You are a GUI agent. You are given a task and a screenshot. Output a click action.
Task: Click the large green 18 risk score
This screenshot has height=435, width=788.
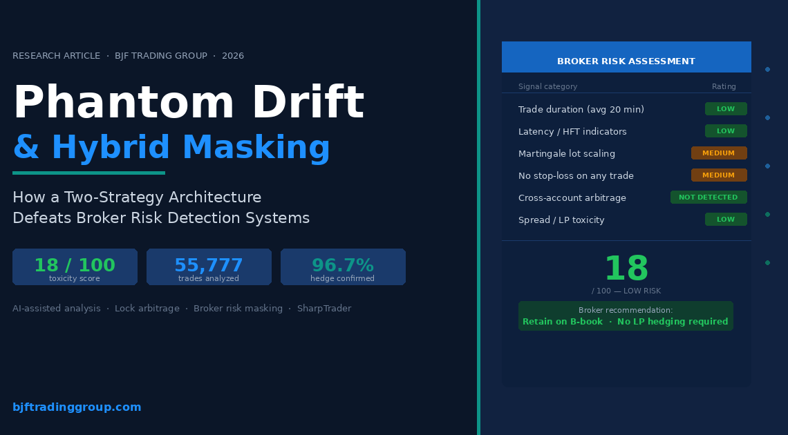[626, 269]
